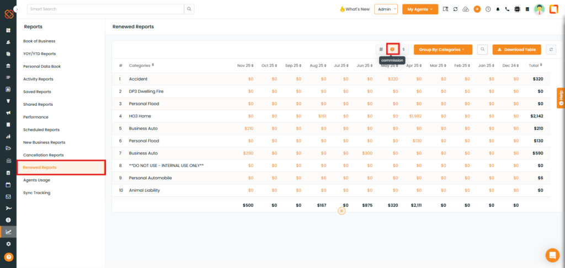Switch to the $ premium view toggle
Screen dimensions: 565x268
[403, 50]
